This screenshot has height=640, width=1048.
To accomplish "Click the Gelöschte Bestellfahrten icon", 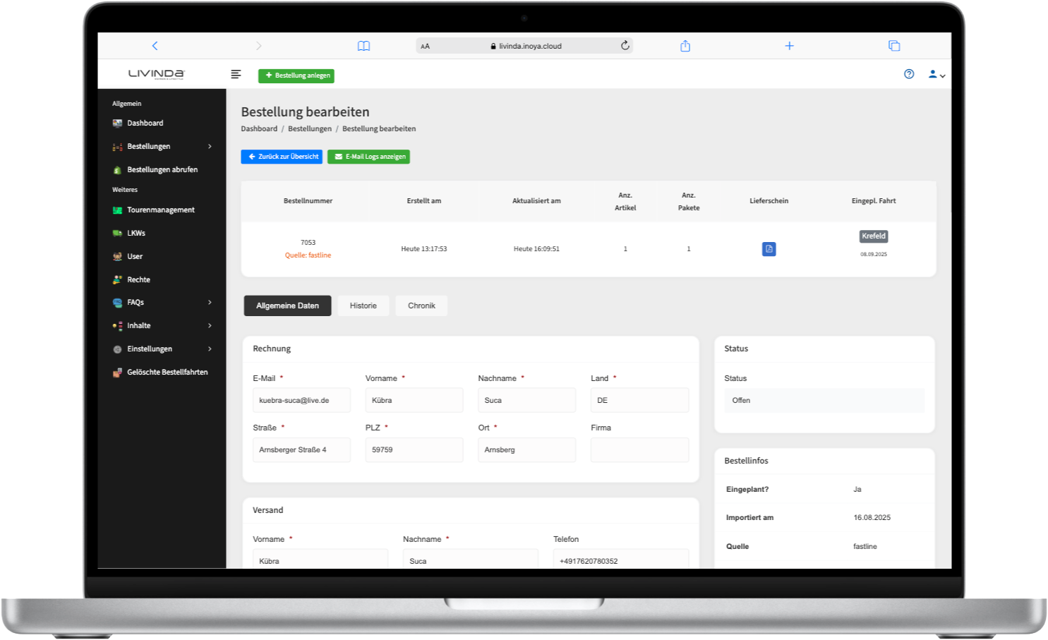I will click(x=117, y=373).
